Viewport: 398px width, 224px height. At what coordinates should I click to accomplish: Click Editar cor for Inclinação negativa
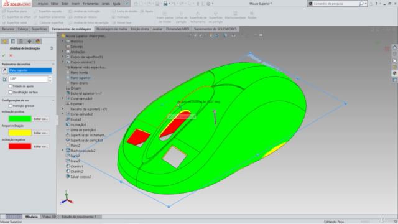click(x=41, y=147)
